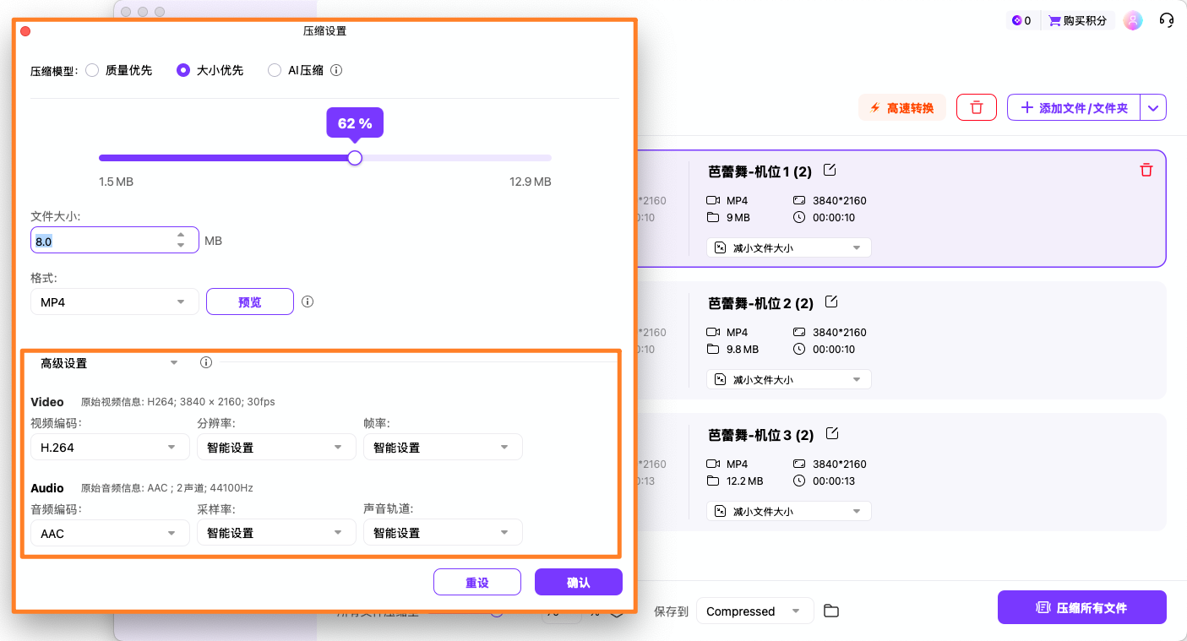Open the user avatar profile icon
1187x641 pixels.
point(1132,19)
